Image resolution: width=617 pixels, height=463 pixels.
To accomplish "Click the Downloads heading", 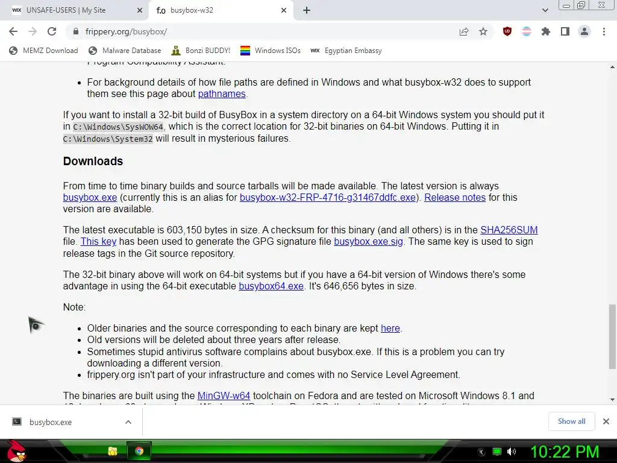I will click(x=93, y=161).
